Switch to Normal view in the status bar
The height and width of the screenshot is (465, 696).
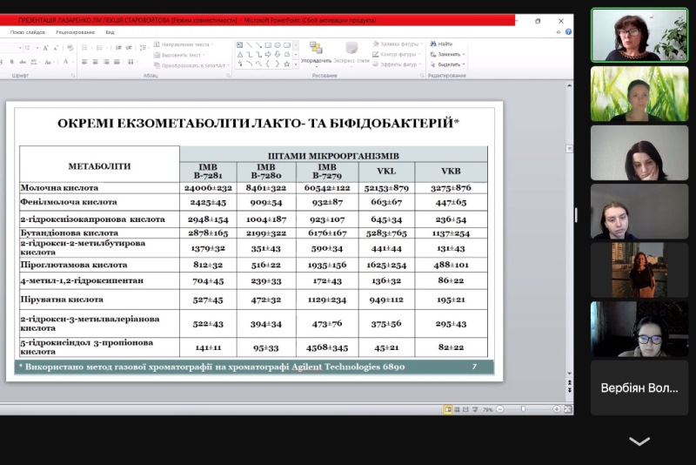(x=448, y=409)
